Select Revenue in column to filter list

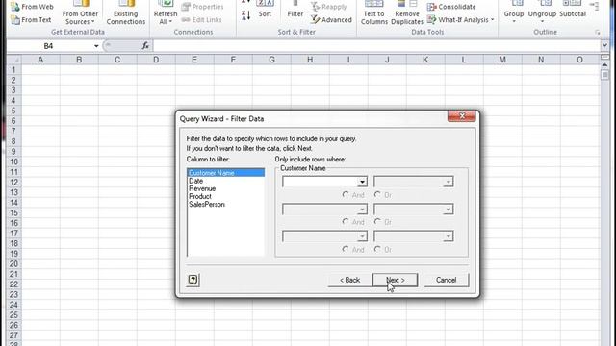pyautogui.click(x=226, y=188)
